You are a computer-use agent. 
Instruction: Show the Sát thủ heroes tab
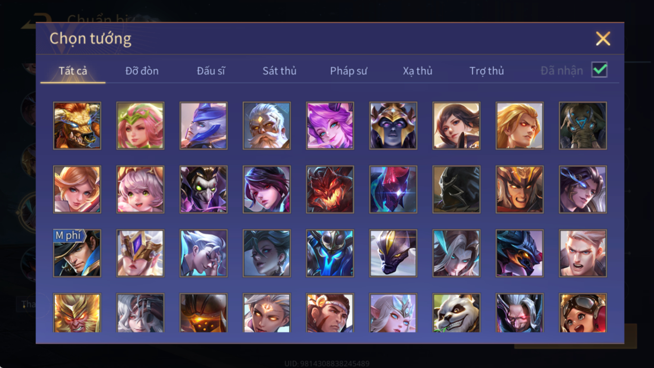[x=279, y=71]
